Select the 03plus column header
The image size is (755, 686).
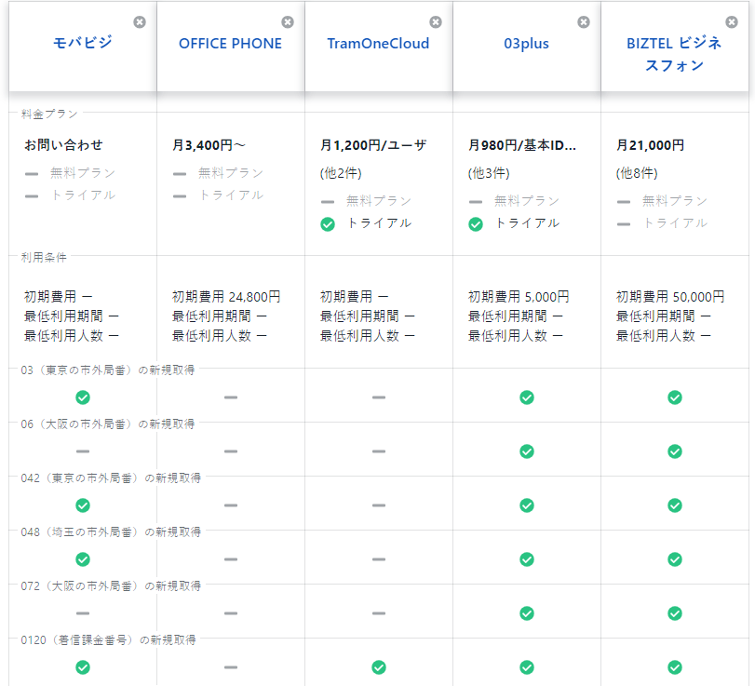click(x=526, y=43)
